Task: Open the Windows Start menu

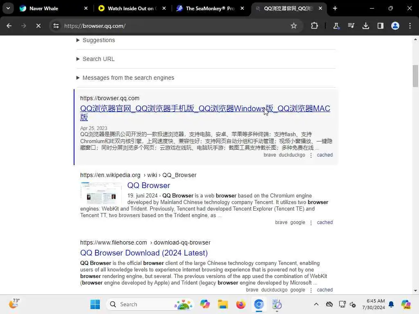Action: point(95,304)
